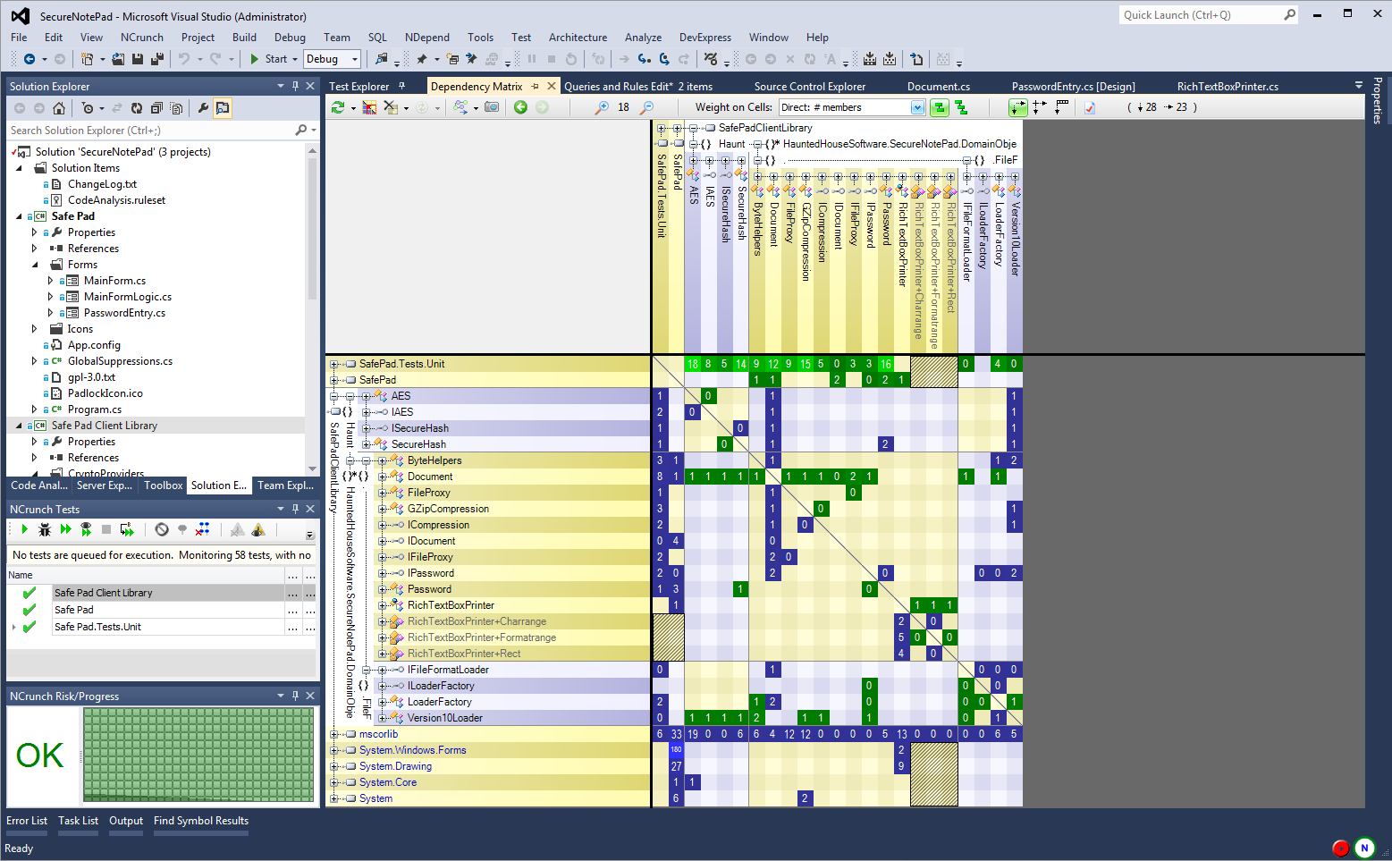Screen dimensions: 1392x861
Task: Debug selected test using the bug icon
Action: tap(44, 528)
